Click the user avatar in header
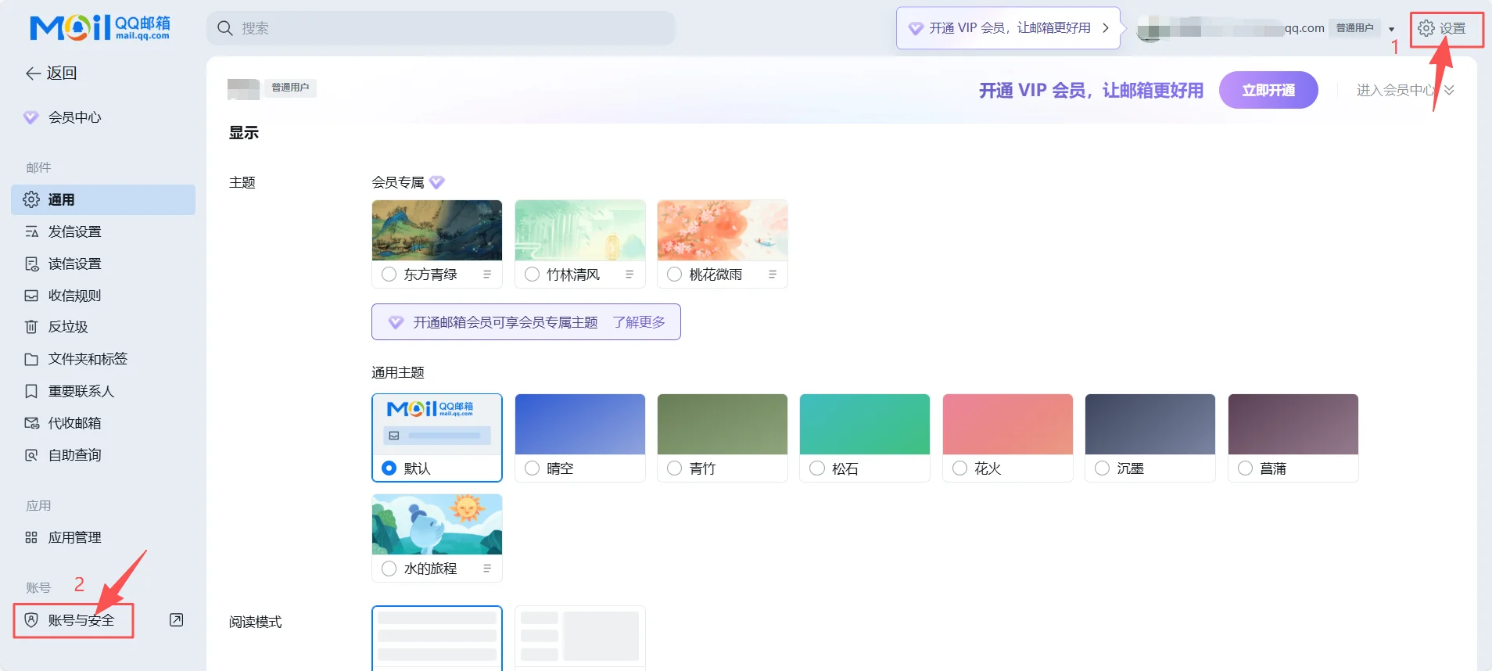 1150,29
